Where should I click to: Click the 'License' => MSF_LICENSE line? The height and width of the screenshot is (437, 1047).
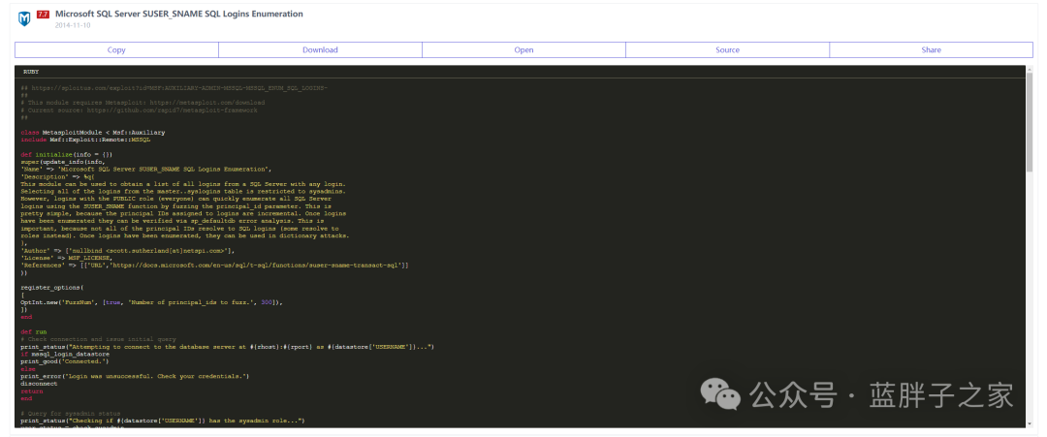pos(66,258)
